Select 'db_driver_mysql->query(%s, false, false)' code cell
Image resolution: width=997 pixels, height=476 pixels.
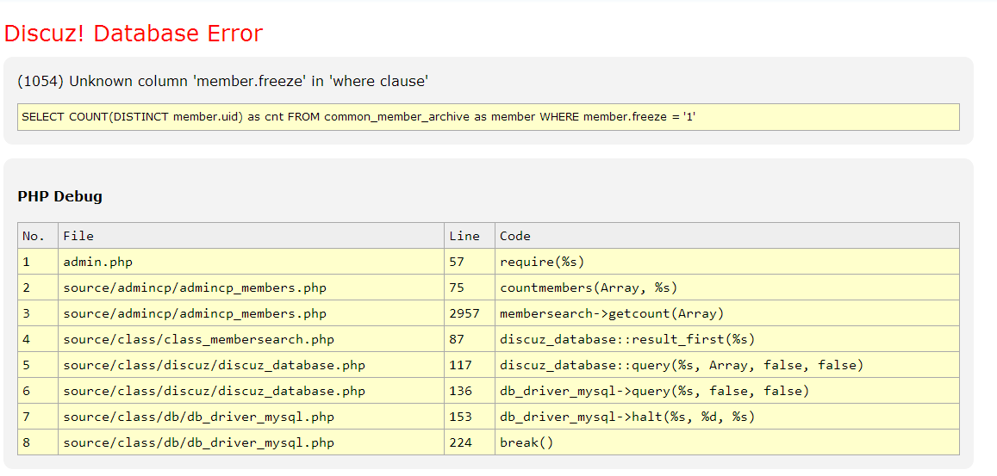click(x=726, y=391)
